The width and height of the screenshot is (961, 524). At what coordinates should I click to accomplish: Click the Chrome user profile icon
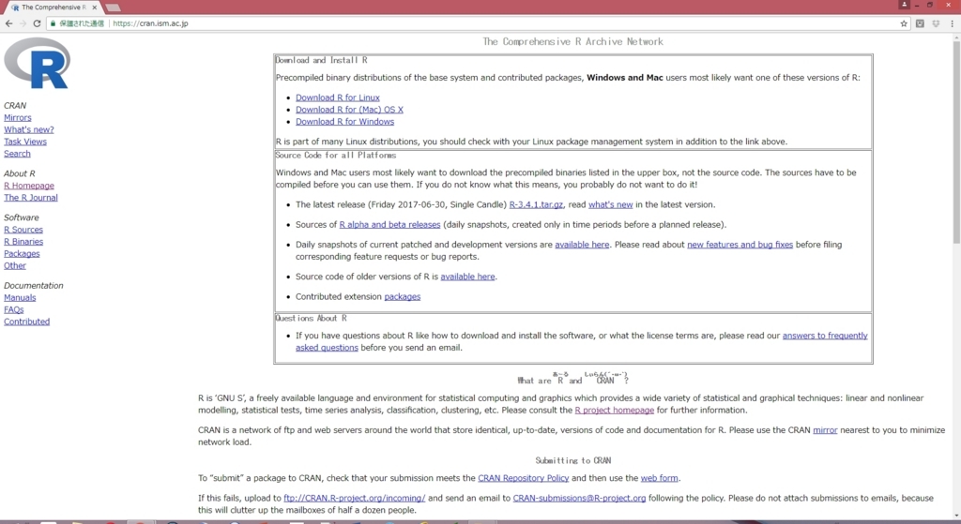coord(904,5)
